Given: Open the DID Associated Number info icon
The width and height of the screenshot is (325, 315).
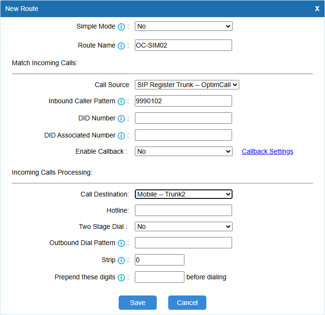Looking at the screenshot, I should pos(121,136).
